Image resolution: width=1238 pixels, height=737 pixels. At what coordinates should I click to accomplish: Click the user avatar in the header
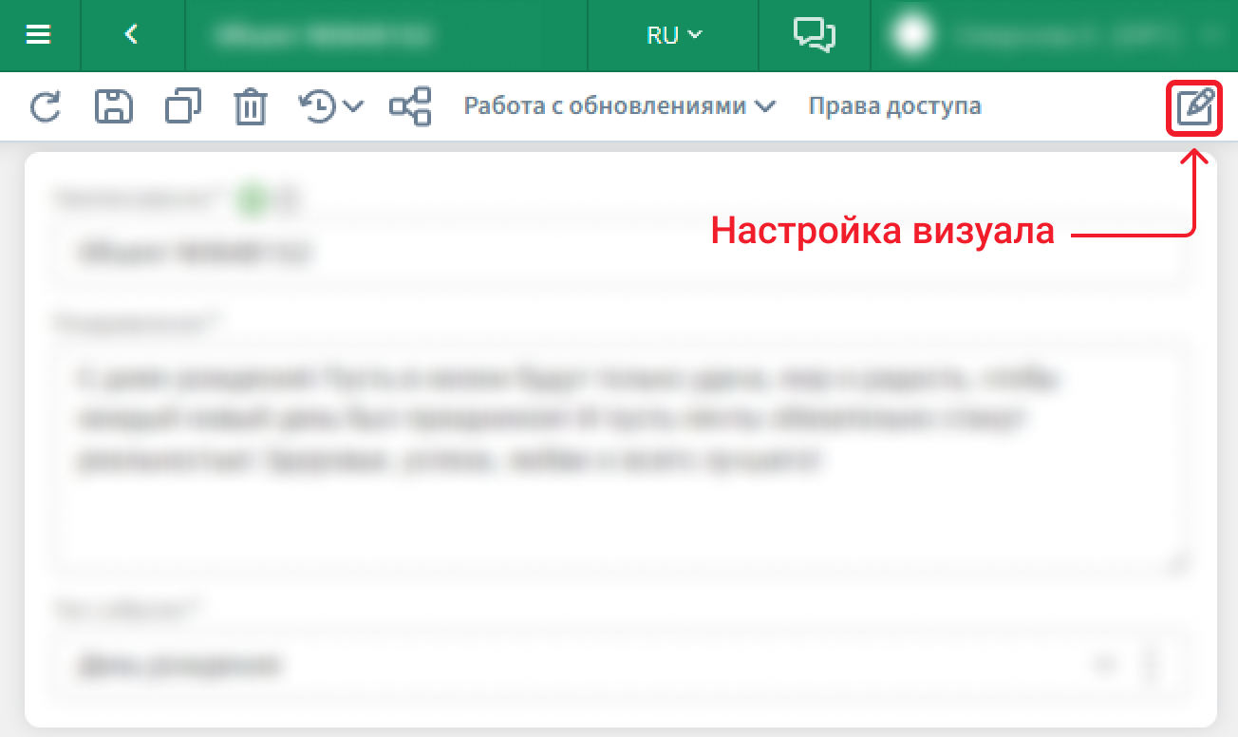pos(913,35)
